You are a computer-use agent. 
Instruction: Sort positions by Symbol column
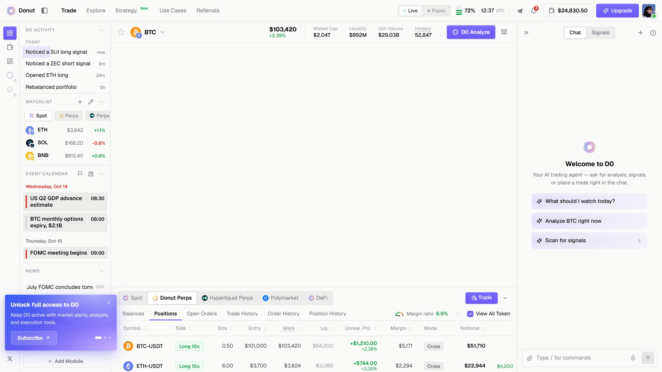pos(134,328)
